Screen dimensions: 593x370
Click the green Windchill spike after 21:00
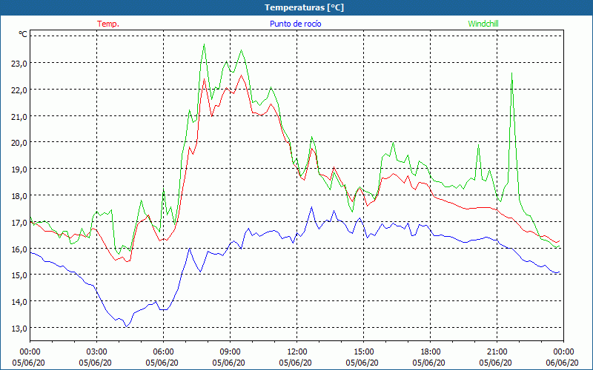511,73
